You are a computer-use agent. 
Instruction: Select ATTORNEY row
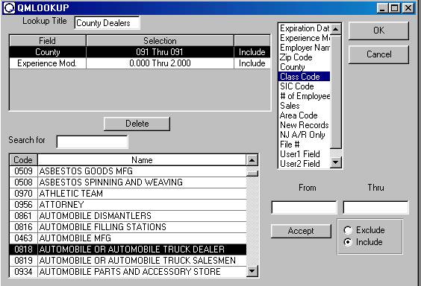[x=128, y=205]
